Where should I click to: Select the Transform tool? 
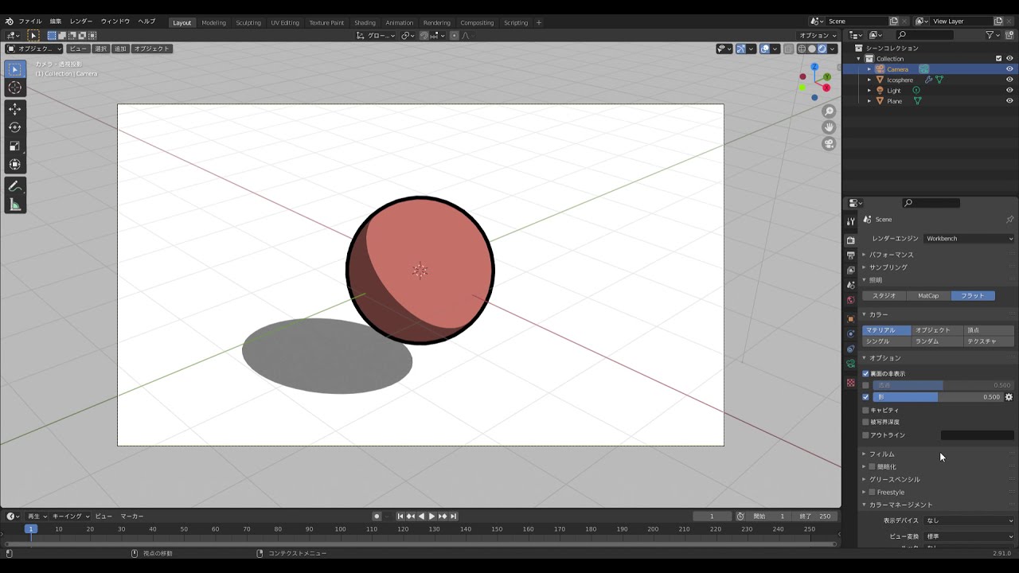[14, 164]
